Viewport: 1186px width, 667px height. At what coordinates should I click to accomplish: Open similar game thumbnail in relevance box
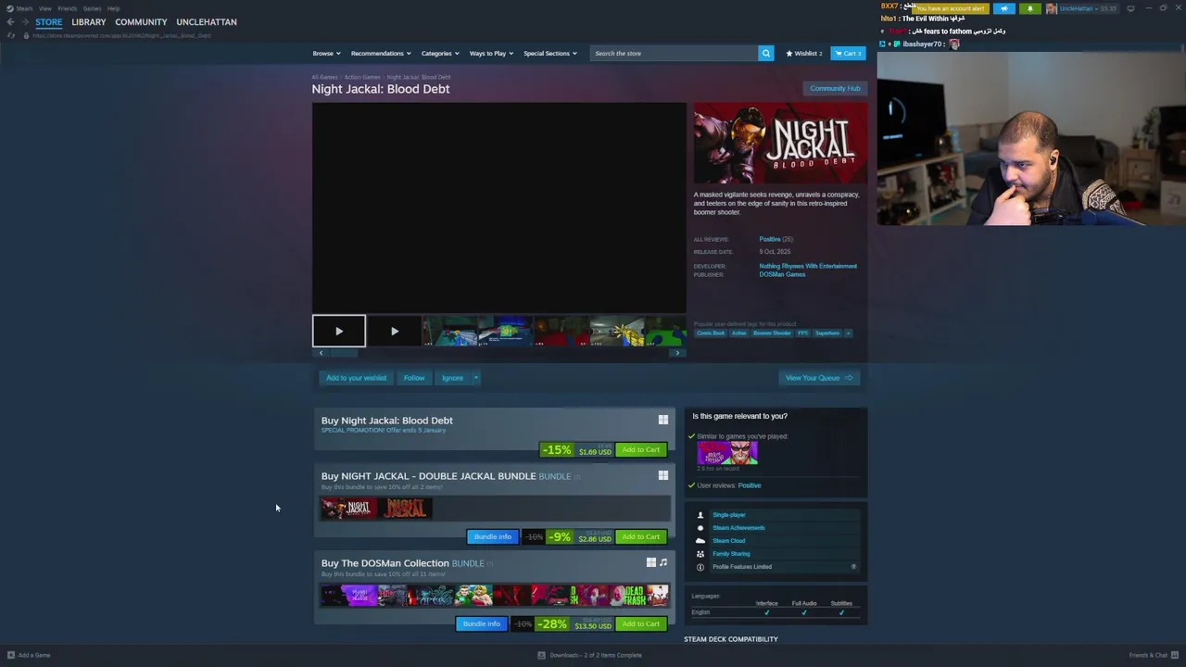coord(727,453)
